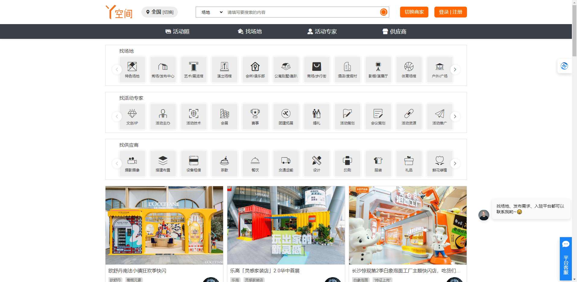
Task: Open the 团建拓展 category
Action: (286, 117)
